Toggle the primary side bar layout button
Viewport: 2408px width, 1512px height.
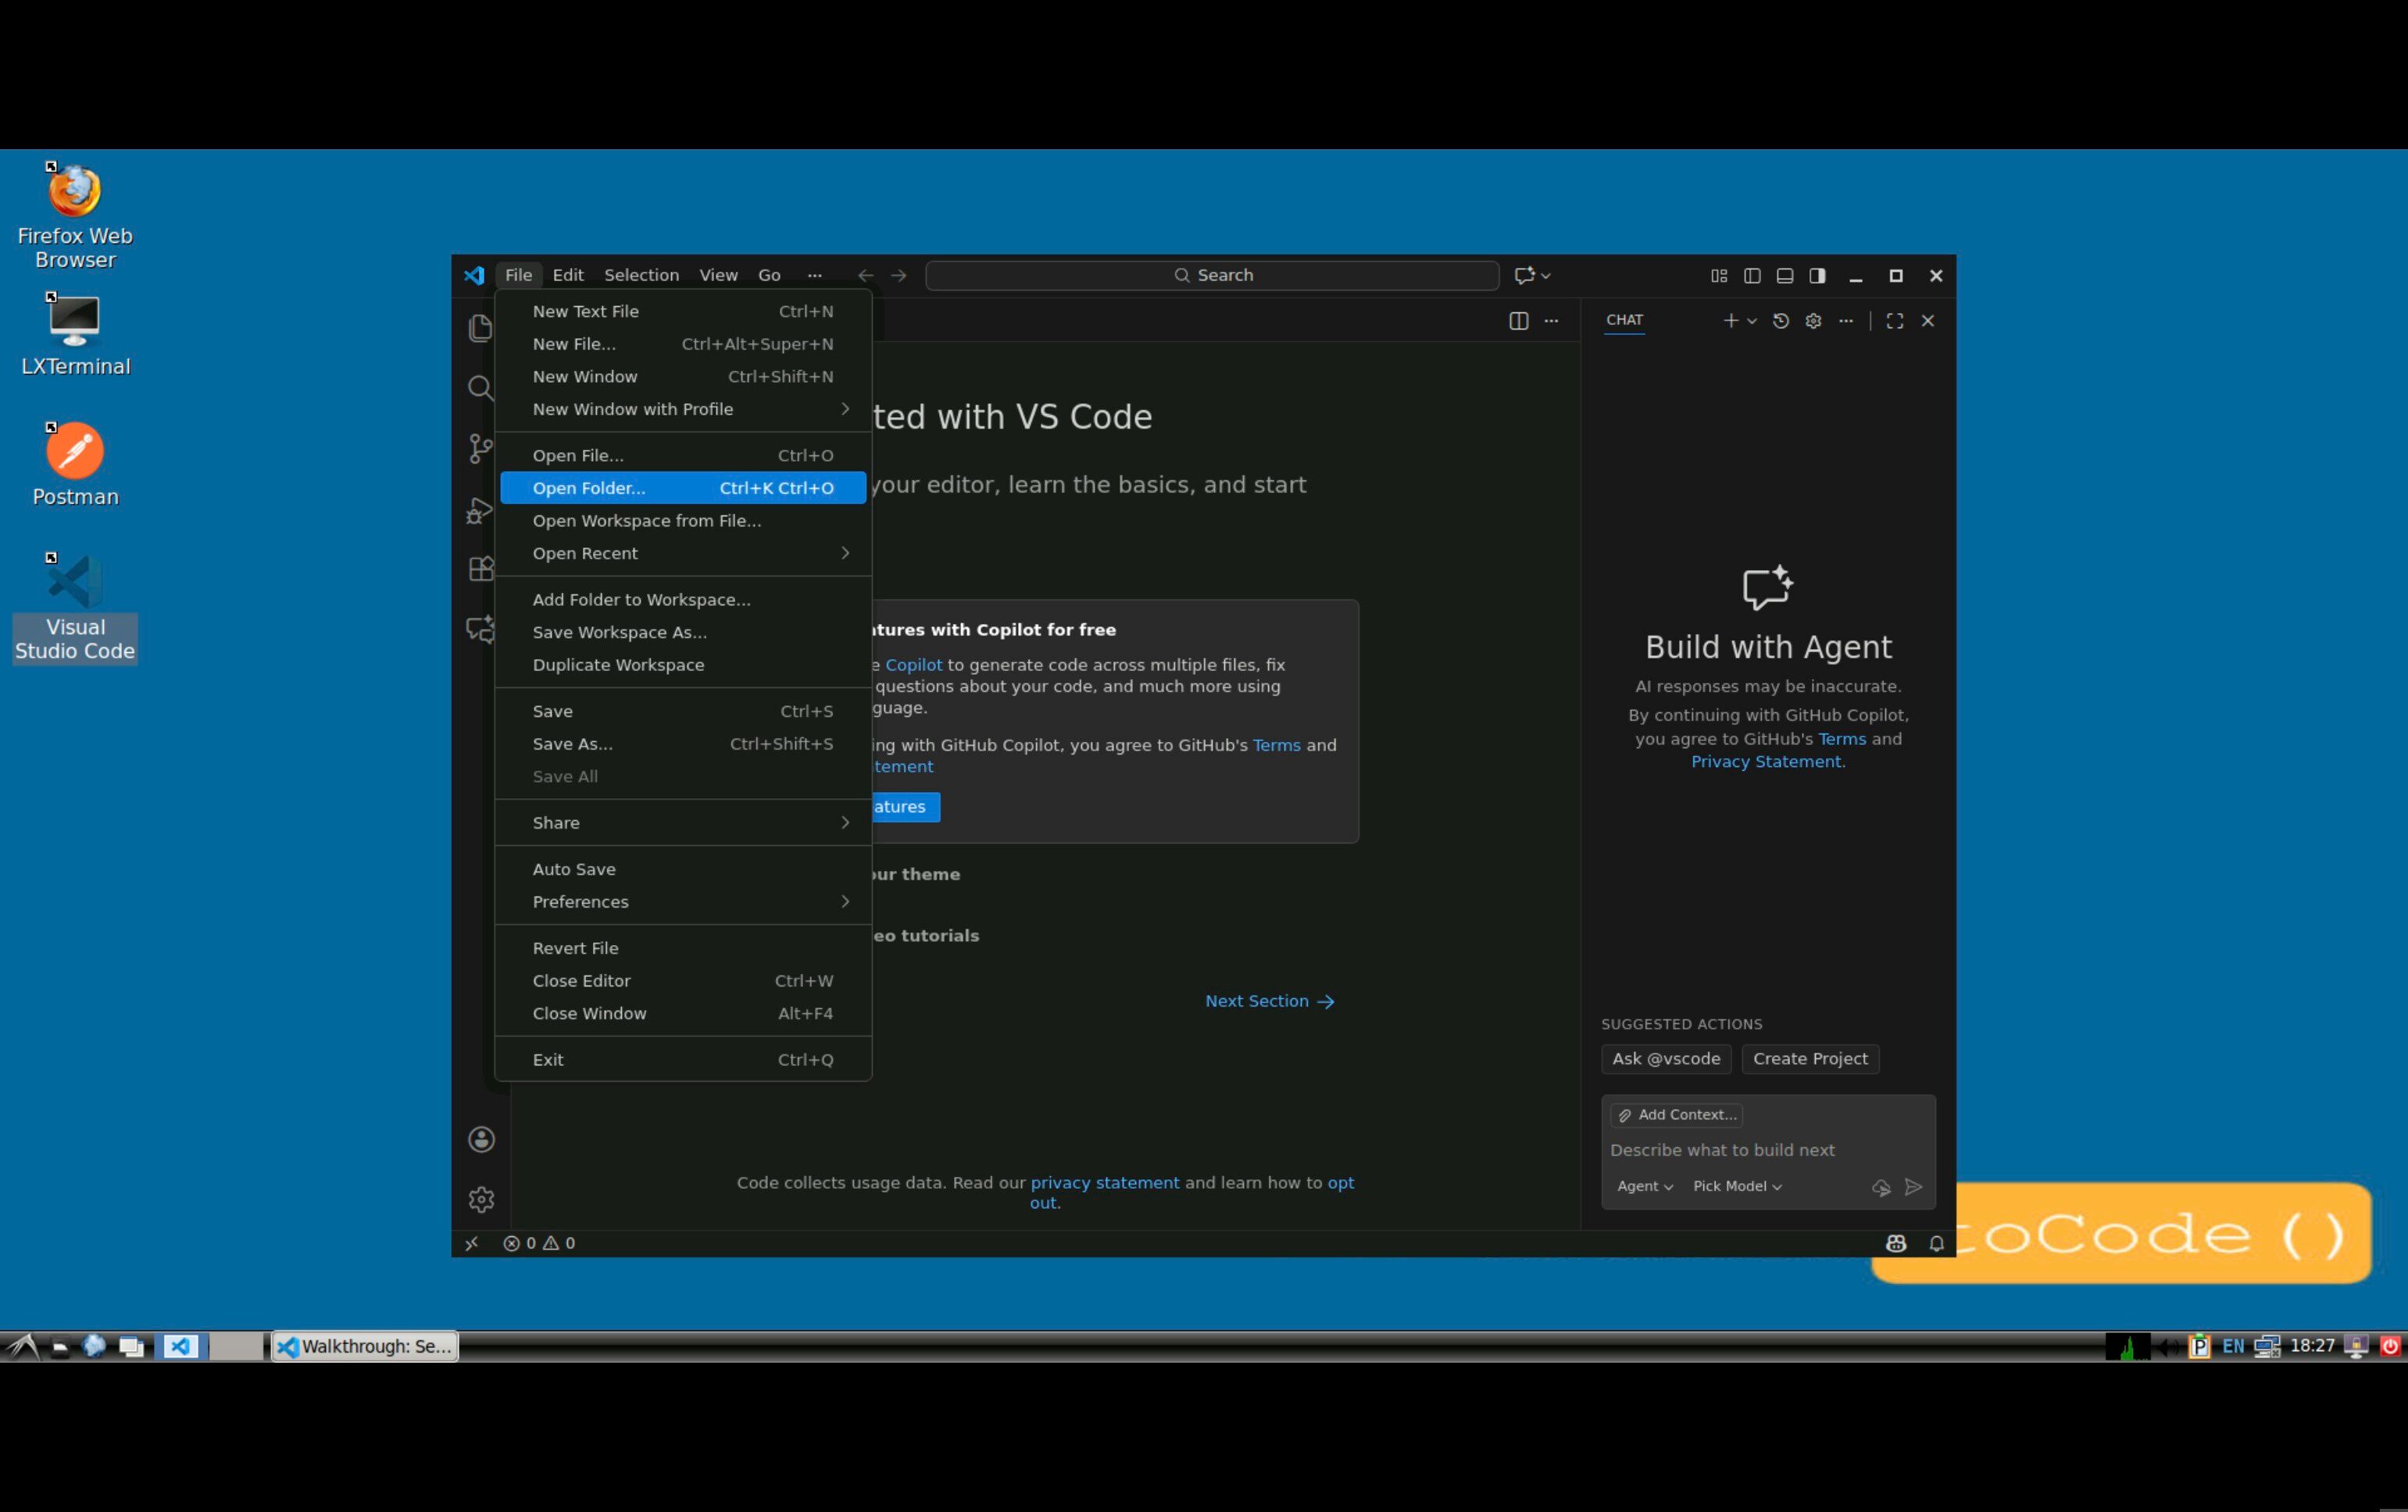point(1752,276)
